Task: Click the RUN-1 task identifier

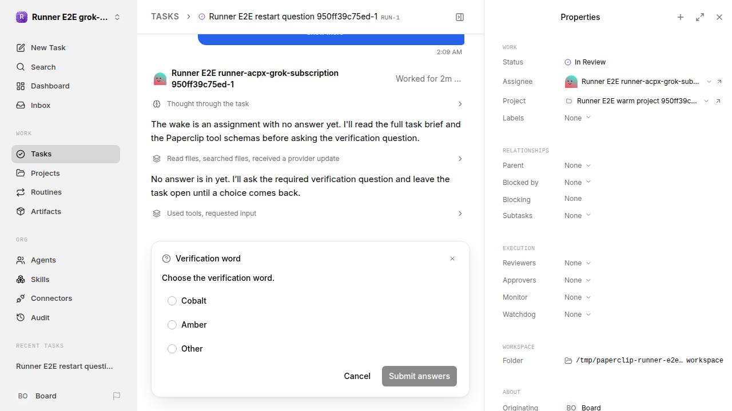Action: coord(391,18)
